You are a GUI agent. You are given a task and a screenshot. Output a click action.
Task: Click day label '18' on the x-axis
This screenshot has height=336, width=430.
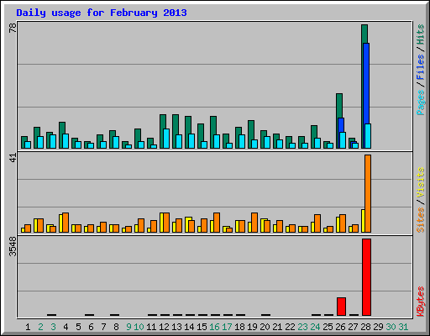click(x=239, y=327)
